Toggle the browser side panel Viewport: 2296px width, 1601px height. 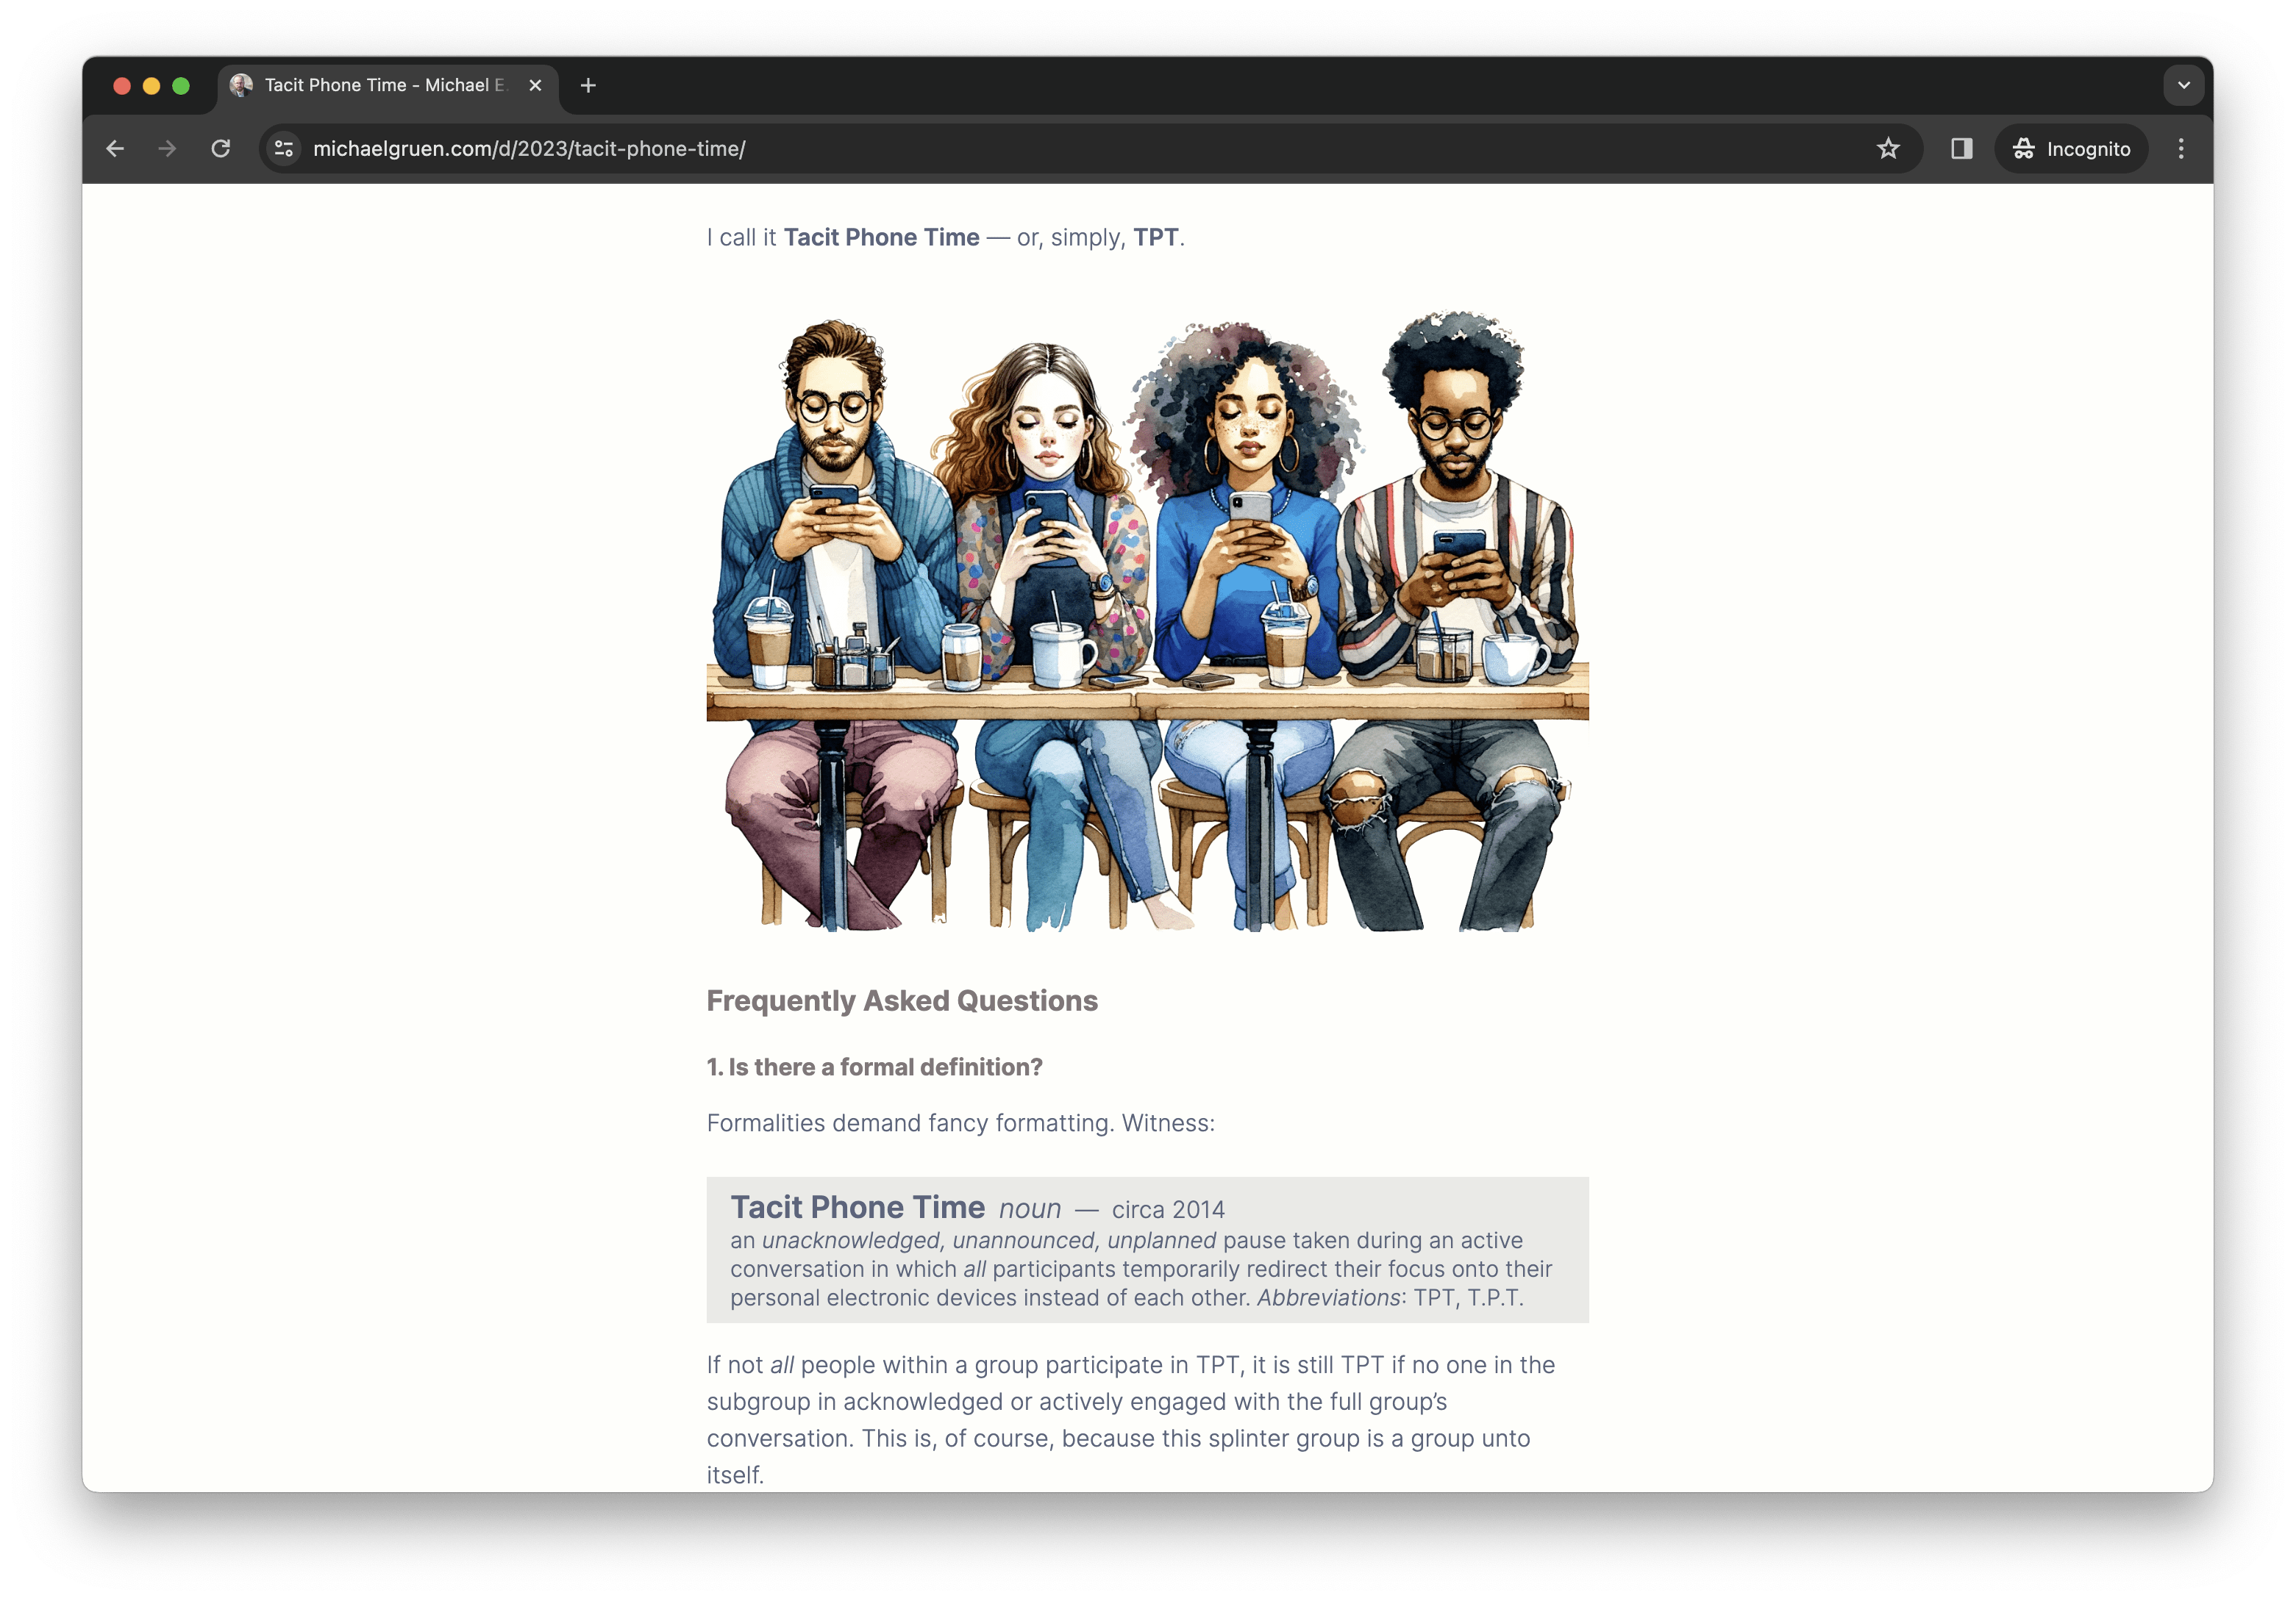1961,149
